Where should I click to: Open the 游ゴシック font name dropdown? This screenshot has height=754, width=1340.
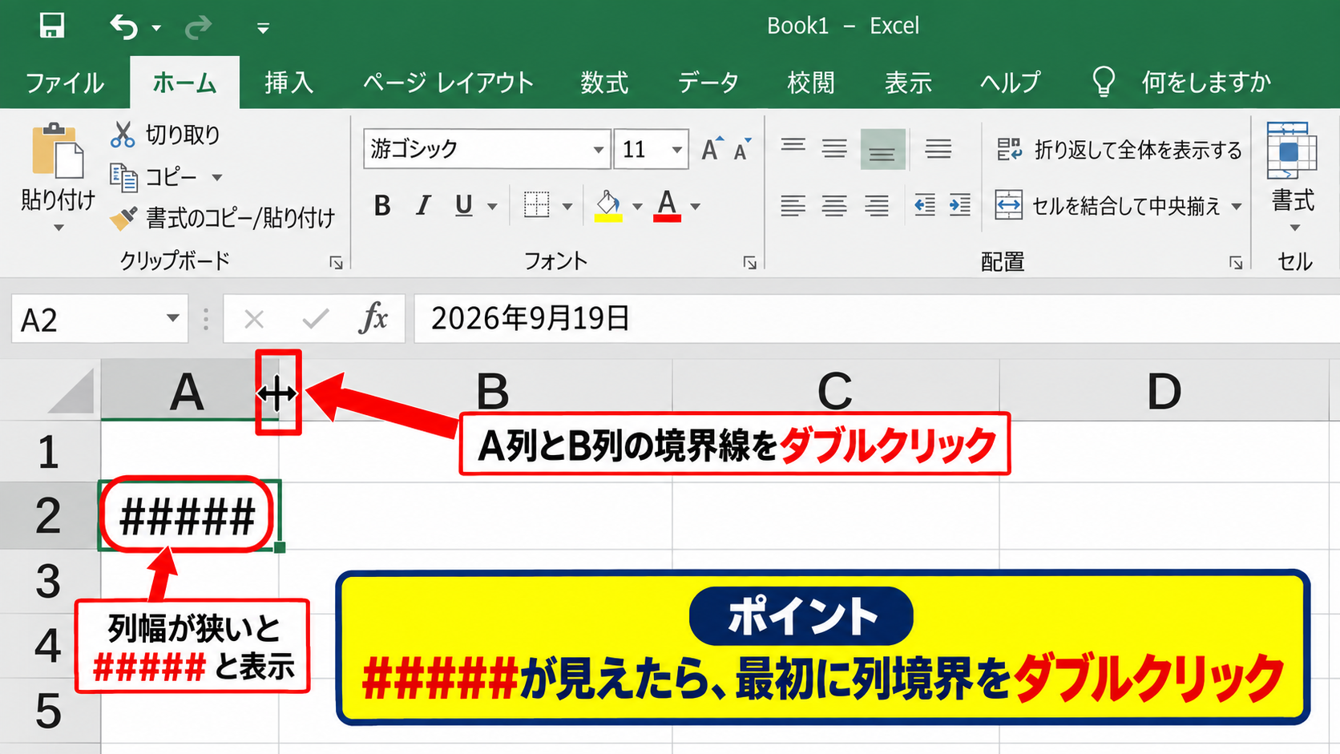pos(598,150)
